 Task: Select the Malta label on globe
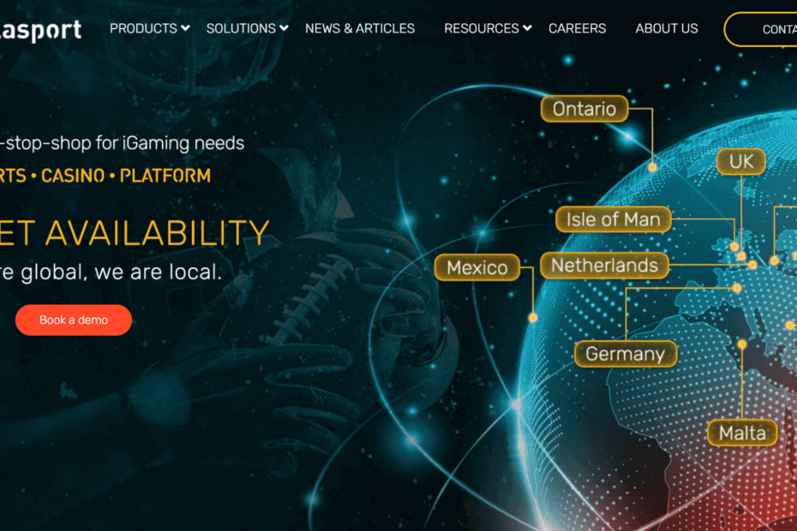click(742, 433)
